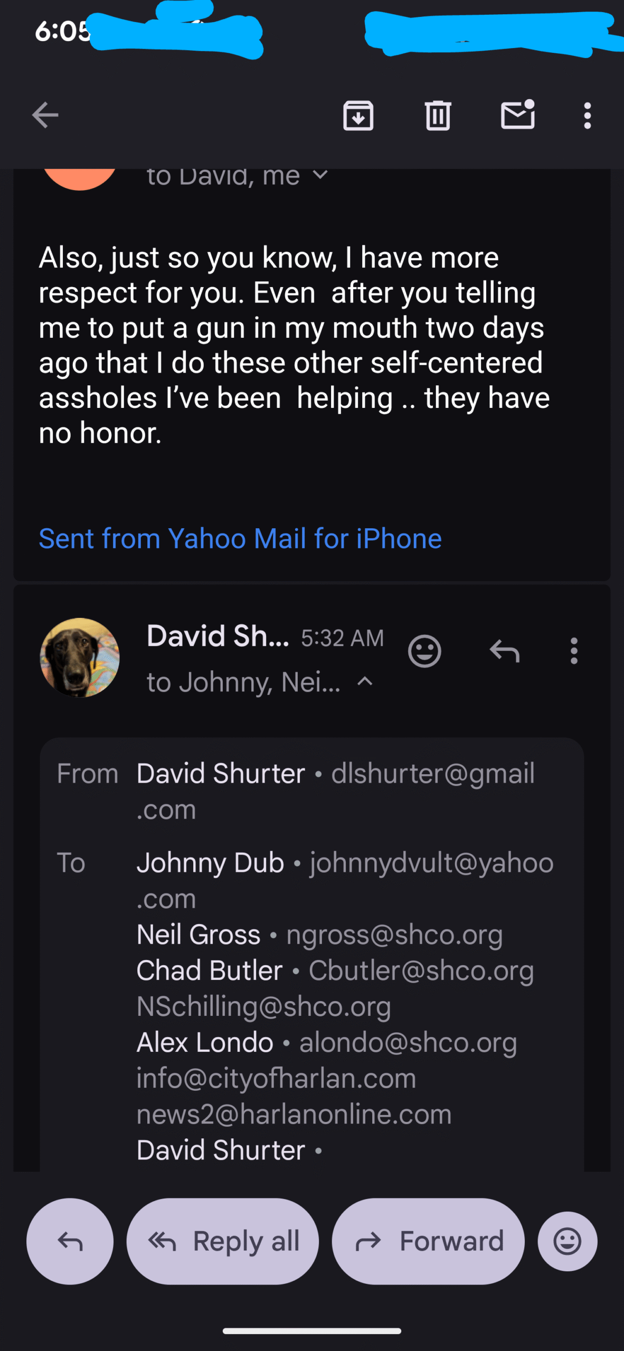This screenshot has width=624, height=1351.
Task: Mark the email as unread
Action: click(517, 115)
